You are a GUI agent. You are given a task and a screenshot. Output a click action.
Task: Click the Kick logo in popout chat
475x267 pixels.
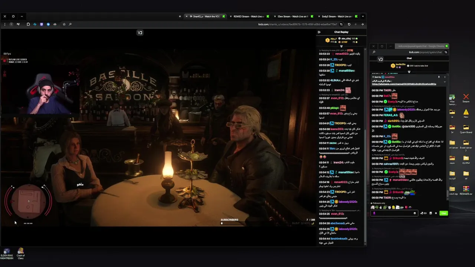(x=380, y=59)
